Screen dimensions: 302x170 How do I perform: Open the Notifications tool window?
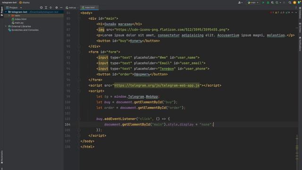click(x=300, y=44)
